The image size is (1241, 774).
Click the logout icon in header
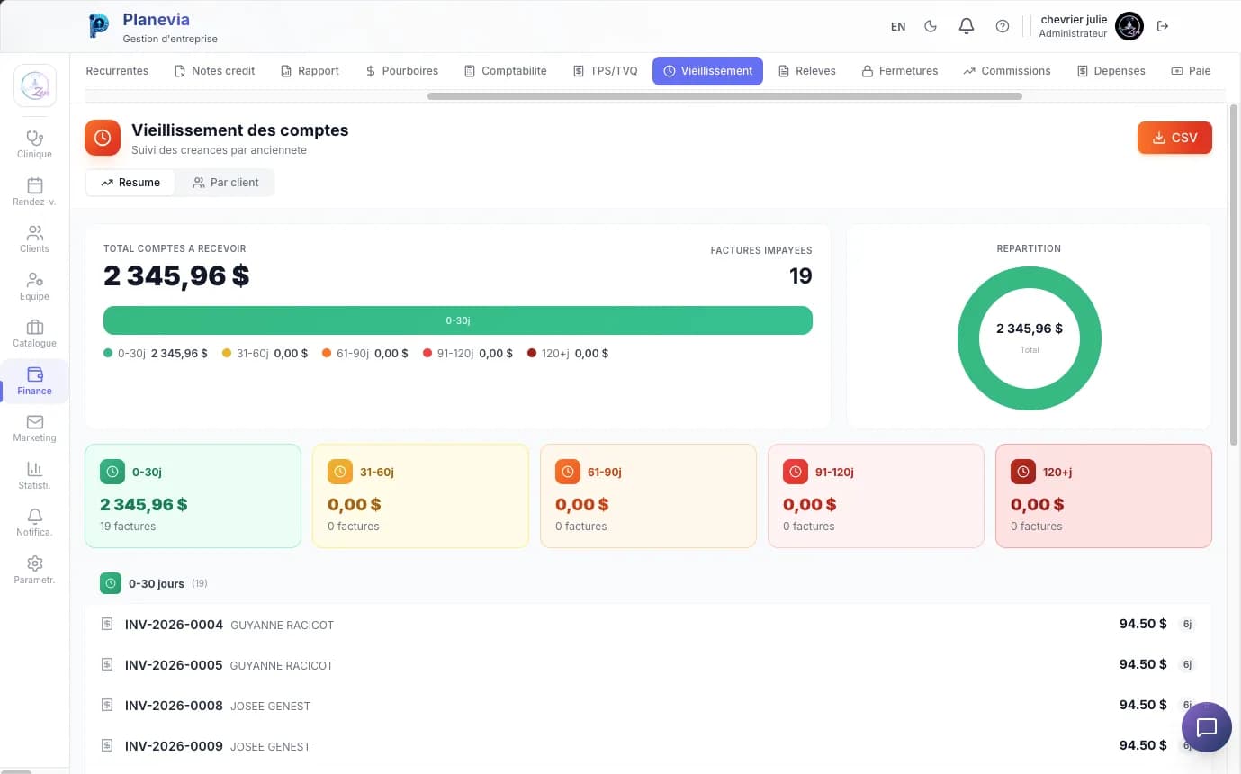(x=1163, y=26)
